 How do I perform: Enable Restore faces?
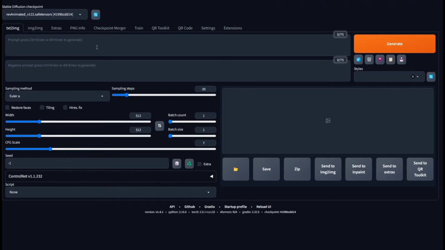[7, 107]
